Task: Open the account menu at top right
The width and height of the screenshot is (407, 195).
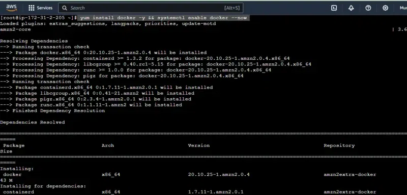Action: [403, 8]
